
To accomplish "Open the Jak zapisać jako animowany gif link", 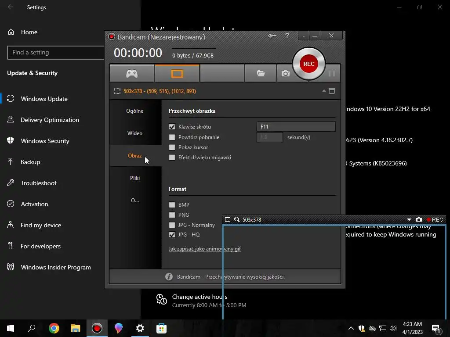I will (x=205, y=249).
